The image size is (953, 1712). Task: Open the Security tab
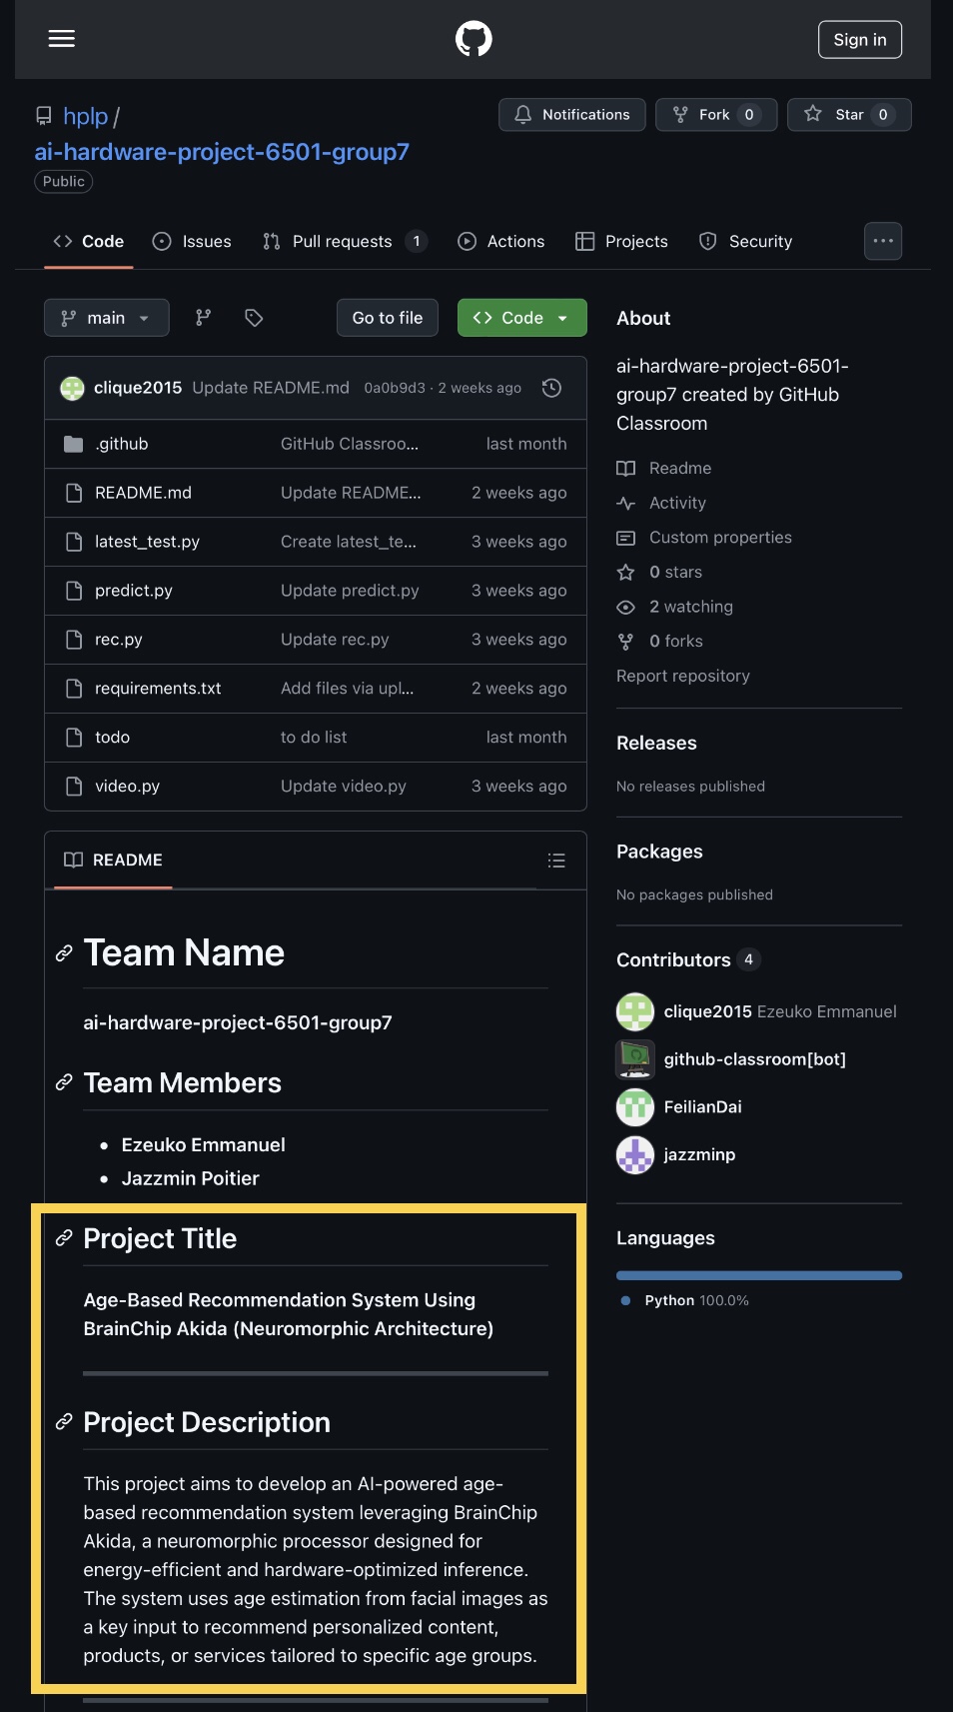point(745,242)
